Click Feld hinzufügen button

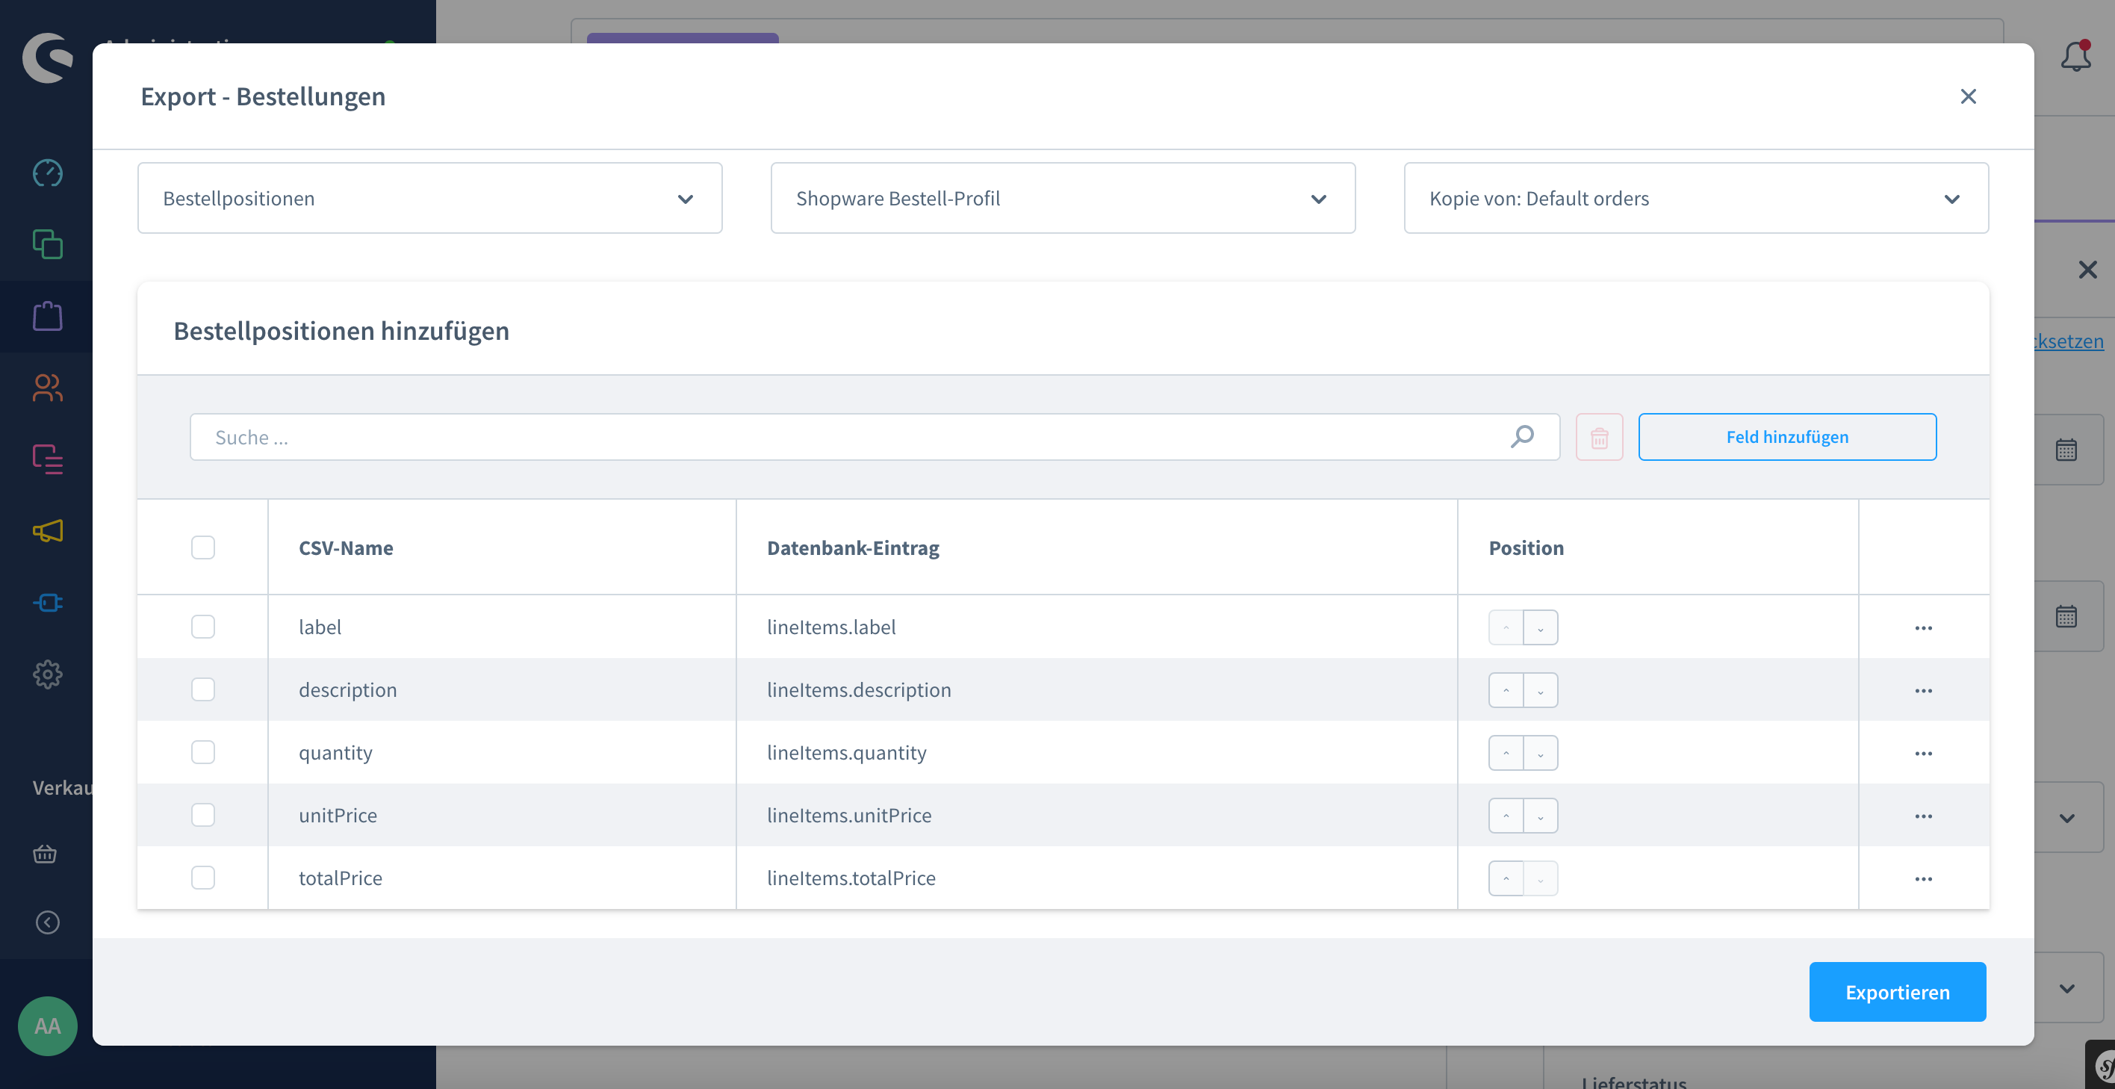click(1787, 437)
